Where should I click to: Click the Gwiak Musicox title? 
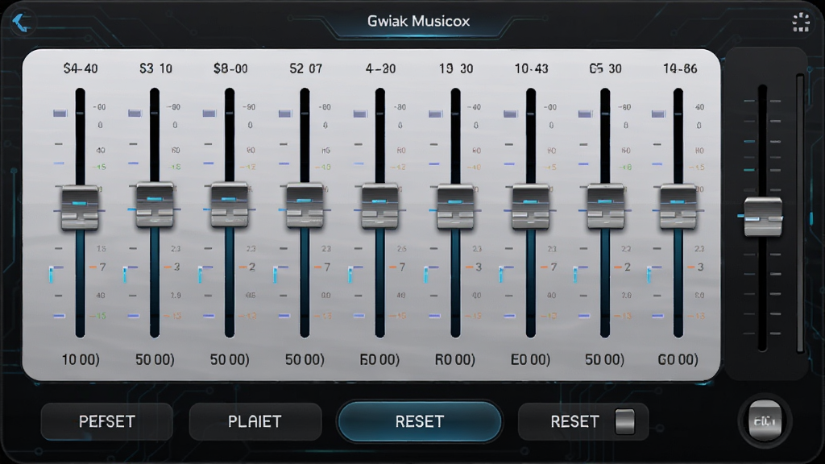pos(418,21)
